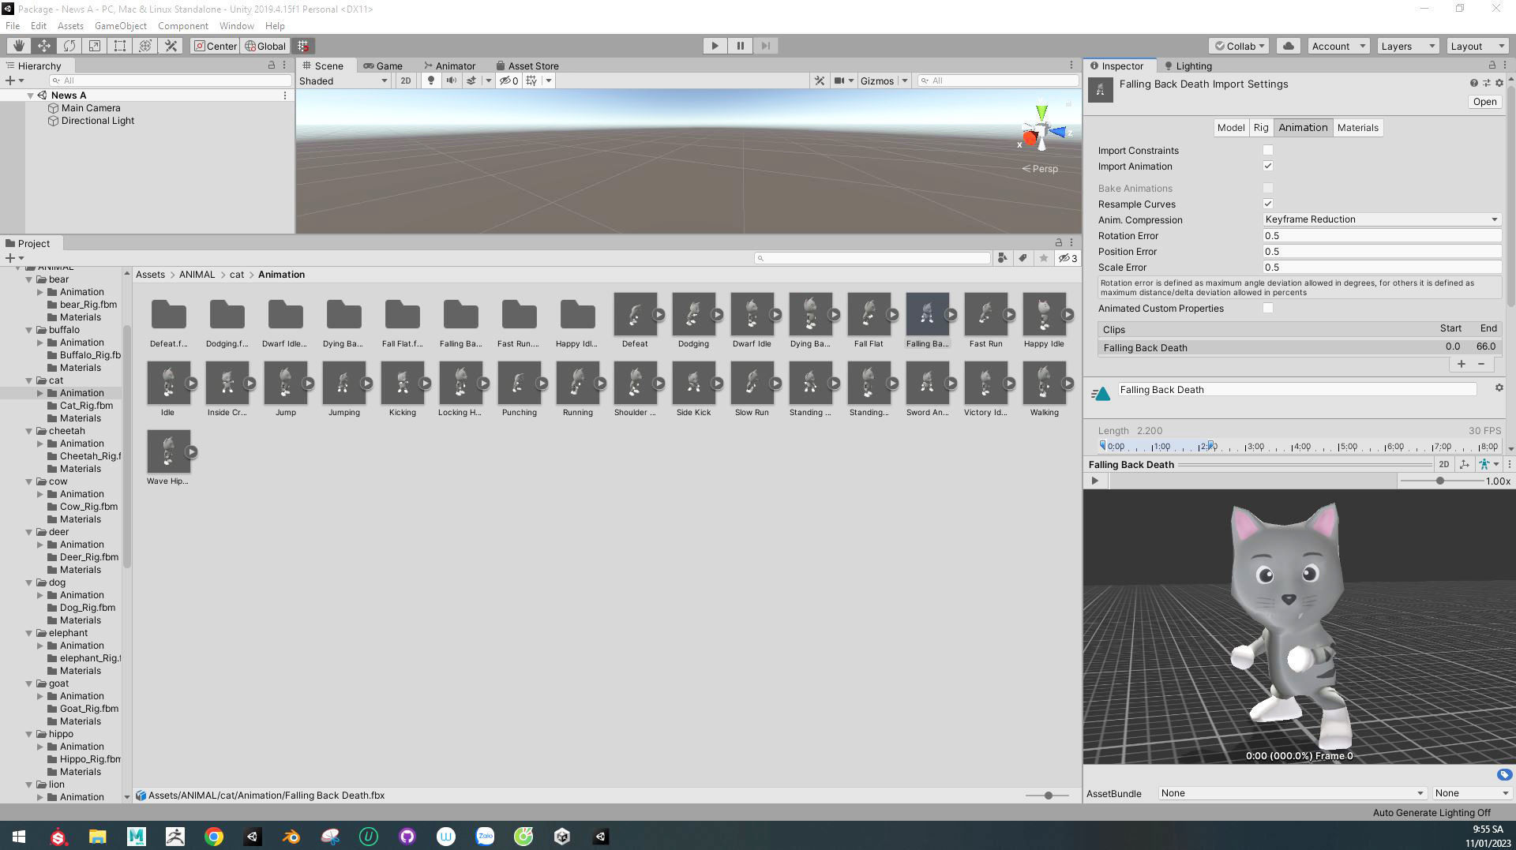Pause the game preview

pos(740,46)
